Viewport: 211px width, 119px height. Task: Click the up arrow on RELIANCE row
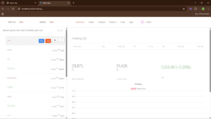pos(58,106)
